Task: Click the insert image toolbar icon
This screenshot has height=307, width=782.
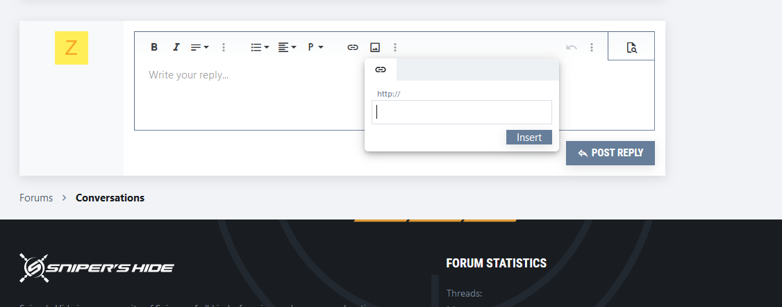Action: click(x=375, y=47)
